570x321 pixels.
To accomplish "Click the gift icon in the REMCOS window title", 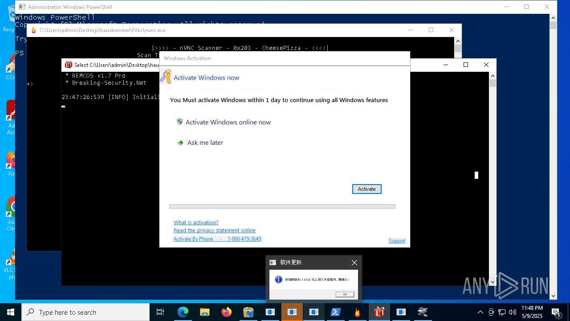I will (x=68, y=65).
